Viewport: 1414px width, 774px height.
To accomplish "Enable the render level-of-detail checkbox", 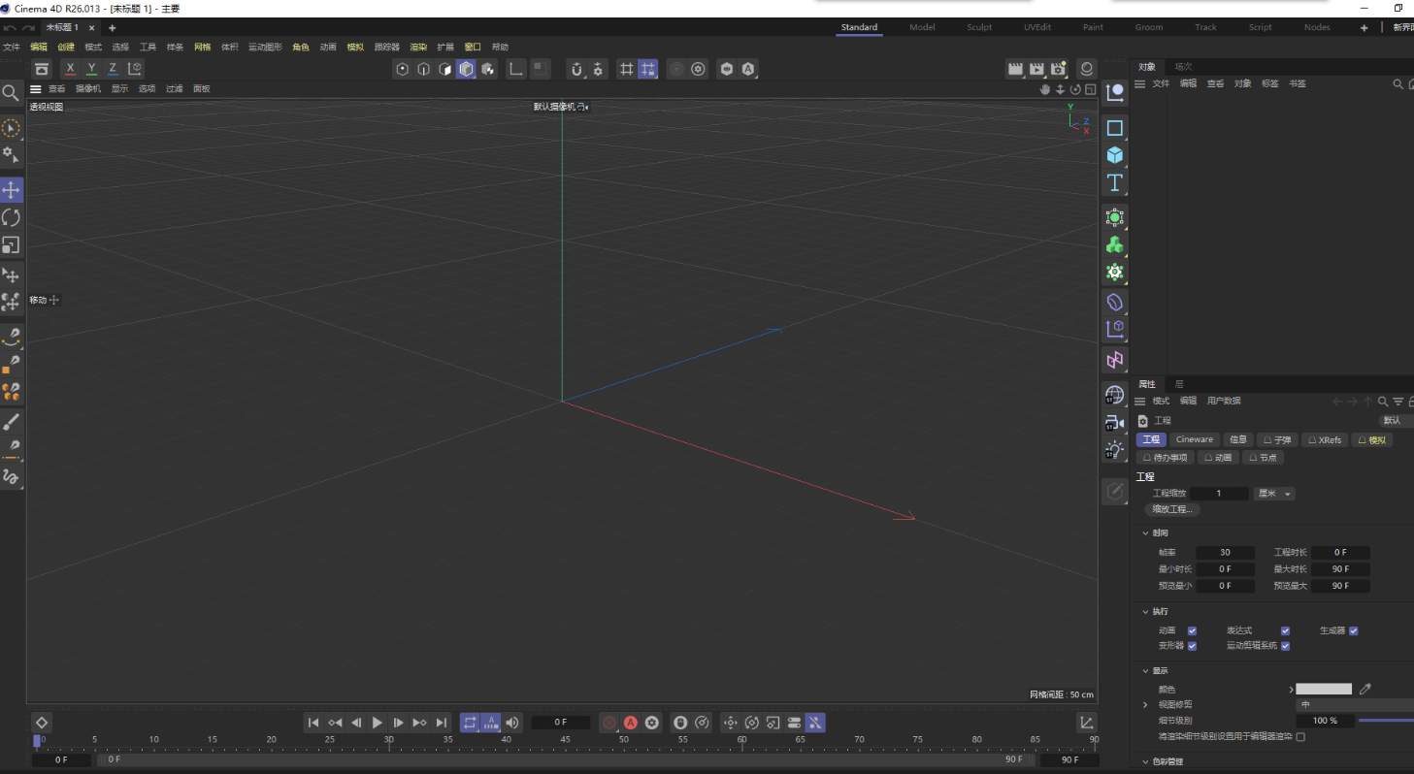I will click(1300, 737).
